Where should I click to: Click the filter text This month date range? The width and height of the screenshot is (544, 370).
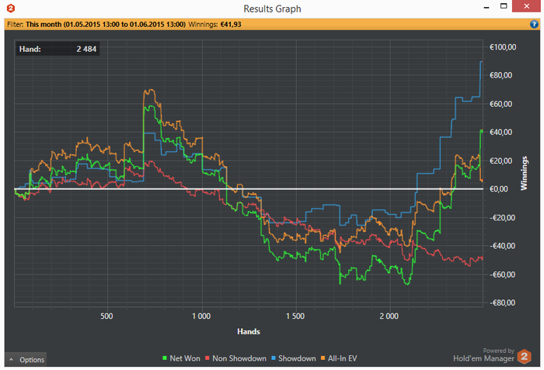pyautogui.click(x=106, y=24)
